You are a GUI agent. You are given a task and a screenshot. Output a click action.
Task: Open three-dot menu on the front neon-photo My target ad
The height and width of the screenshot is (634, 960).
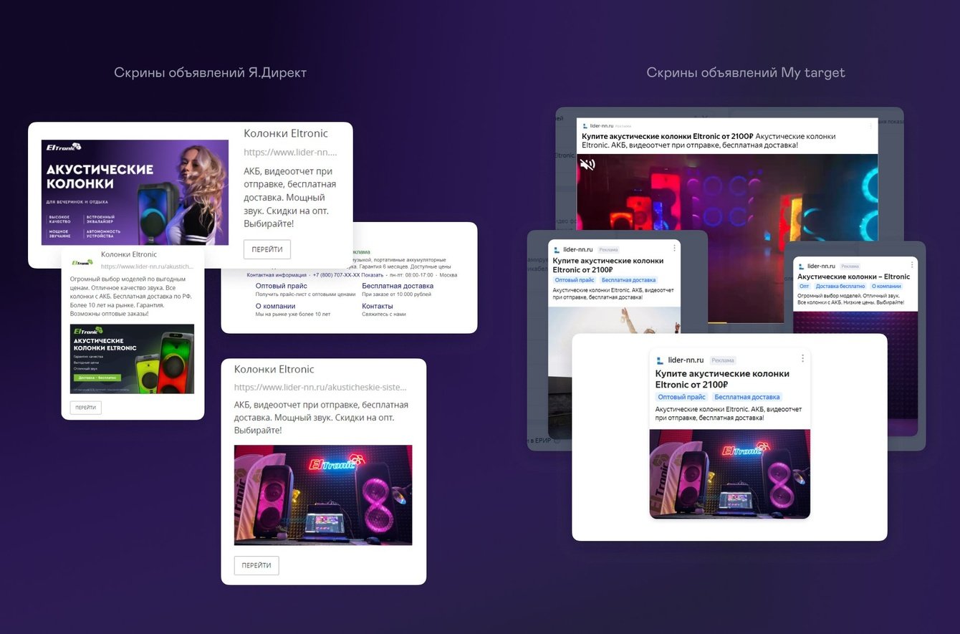(x=802, y=359)
